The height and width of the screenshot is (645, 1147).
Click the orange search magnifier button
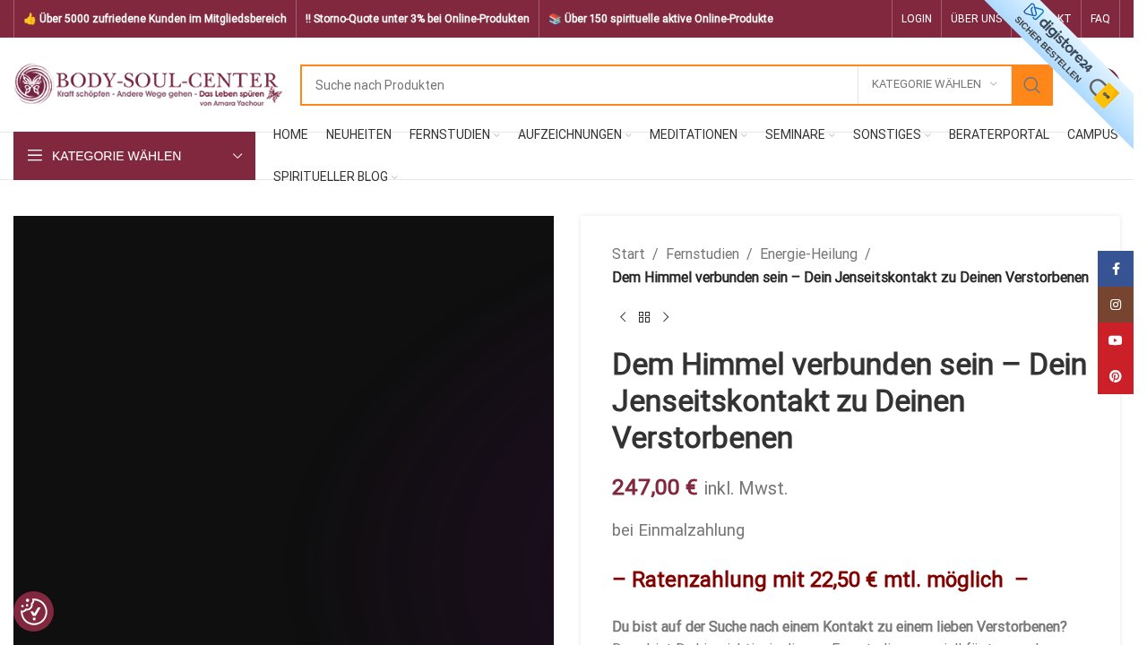tap(1032, 85)
